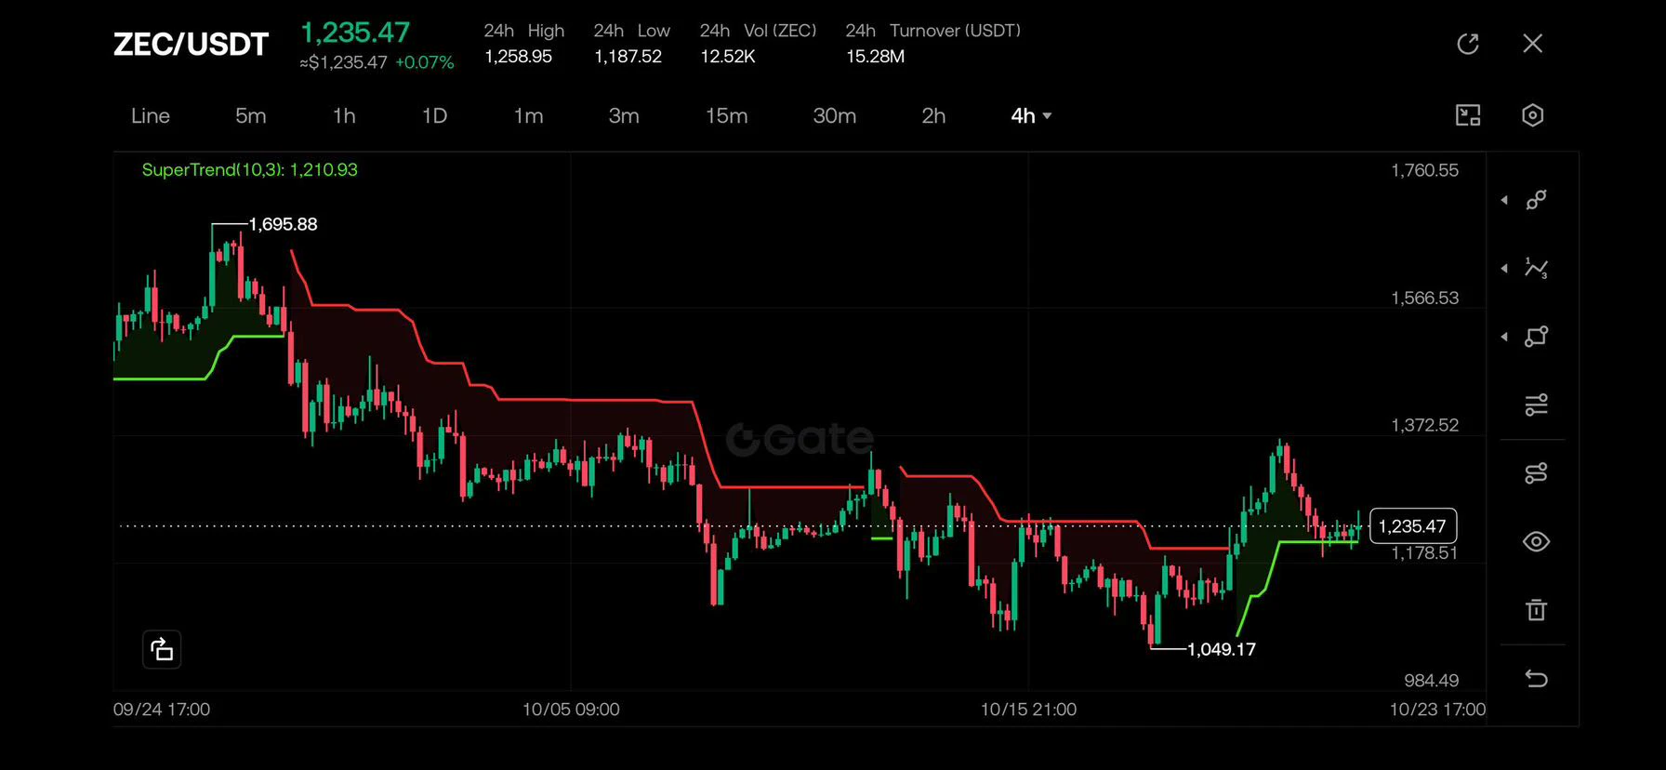
Task: Click the +0.07% price change
Action: click(425, 62)
